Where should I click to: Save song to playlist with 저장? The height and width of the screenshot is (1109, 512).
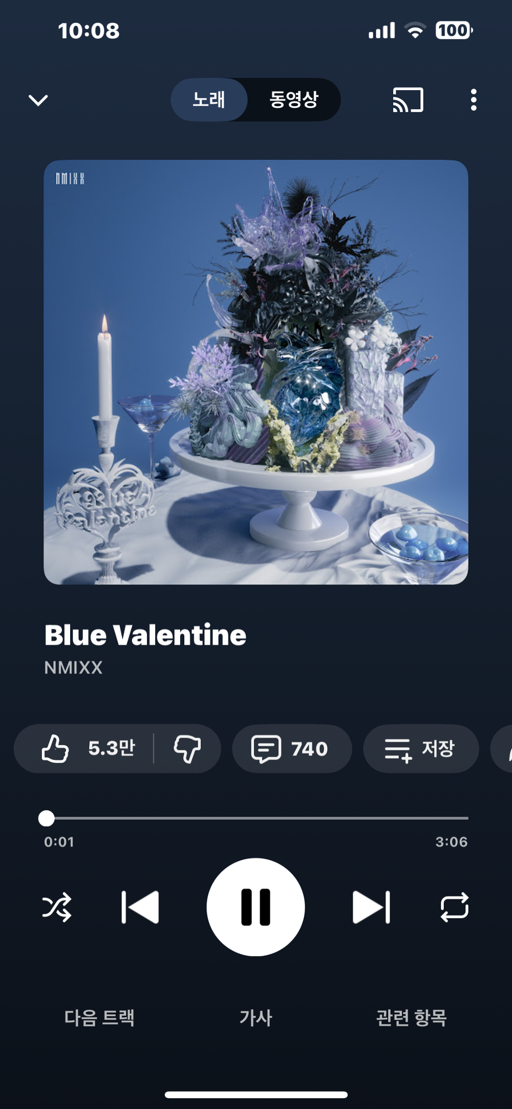click(x=421, y=748)
